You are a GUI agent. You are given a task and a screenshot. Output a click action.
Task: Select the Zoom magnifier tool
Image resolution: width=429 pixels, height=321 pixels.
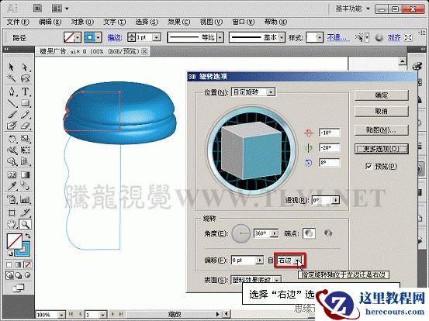[x=25, y=225]
